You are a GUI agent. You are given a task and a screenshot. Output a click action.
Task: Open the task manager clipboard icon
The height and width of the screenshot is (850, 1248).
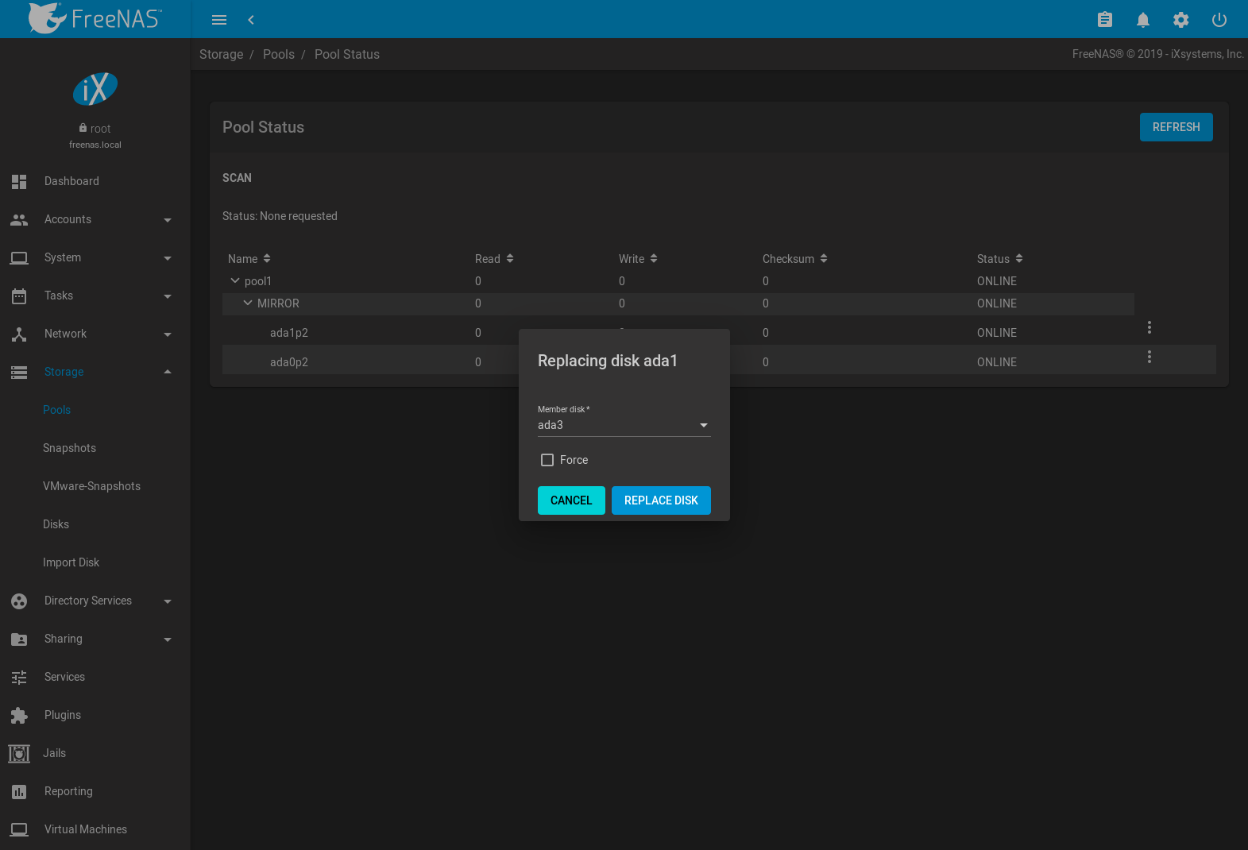tap(1104, 20)
